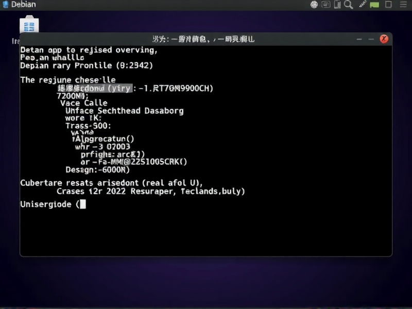The image size is (412, 309).
Task: Open the screenshot tool icon in the top panel
Action: click(x=327, y=4)
